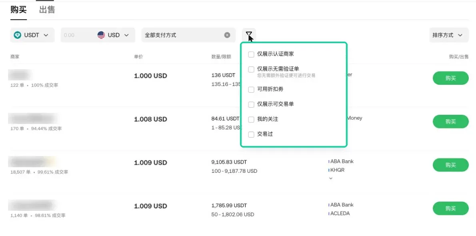Click the US flag currency icon

point(101,35)
